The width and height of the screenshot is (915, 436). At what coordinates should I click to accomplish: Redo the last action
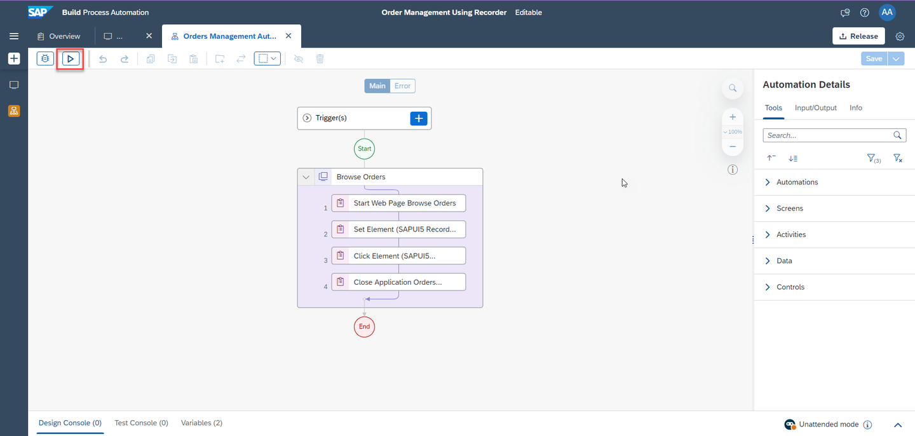point(125,59)
